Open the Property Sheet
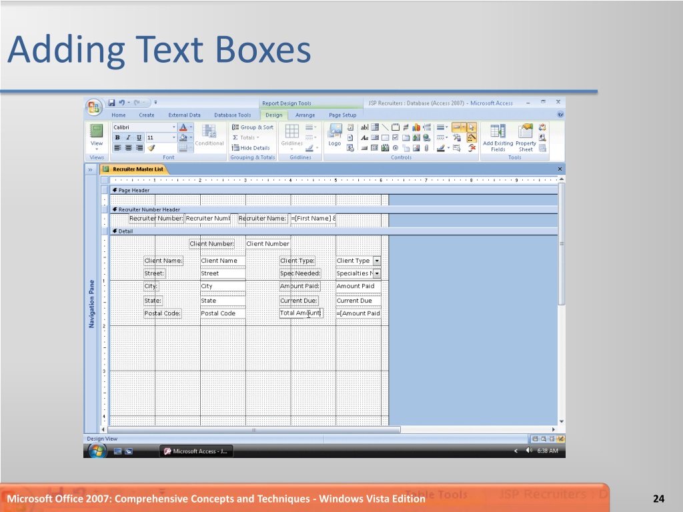Image resolution: width=683 pixels, height=512 pixels. pyautogui.click(x=526, y=137)
